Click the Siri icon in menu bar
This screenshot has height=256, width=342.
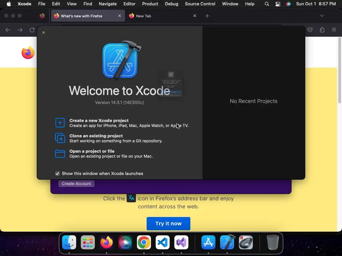(288, 4)
